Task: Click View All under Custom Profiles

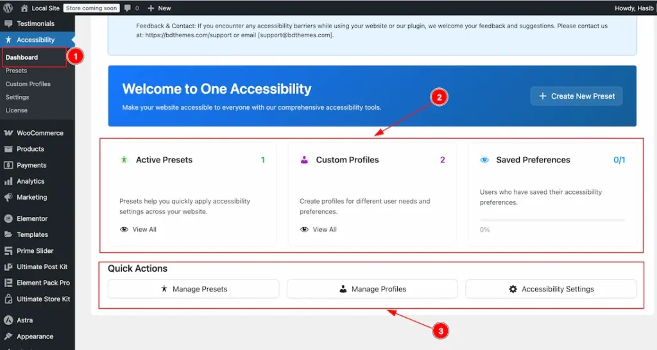Action: [x=324, y=229]
